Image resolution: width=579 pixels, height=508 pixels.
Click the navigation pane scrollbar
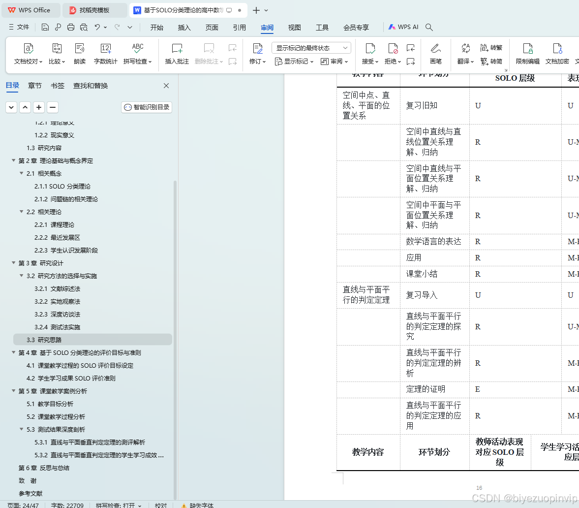[175, 339]
